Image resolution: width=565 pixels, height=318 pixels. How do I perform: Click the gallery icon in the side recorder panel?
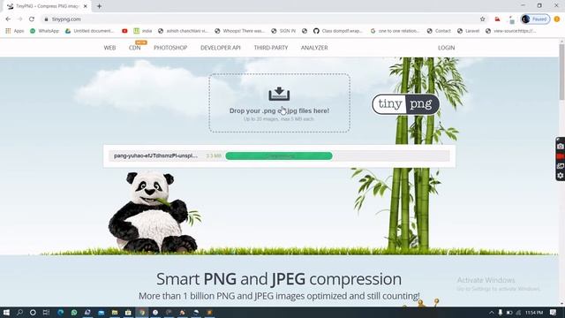[561, 166]
